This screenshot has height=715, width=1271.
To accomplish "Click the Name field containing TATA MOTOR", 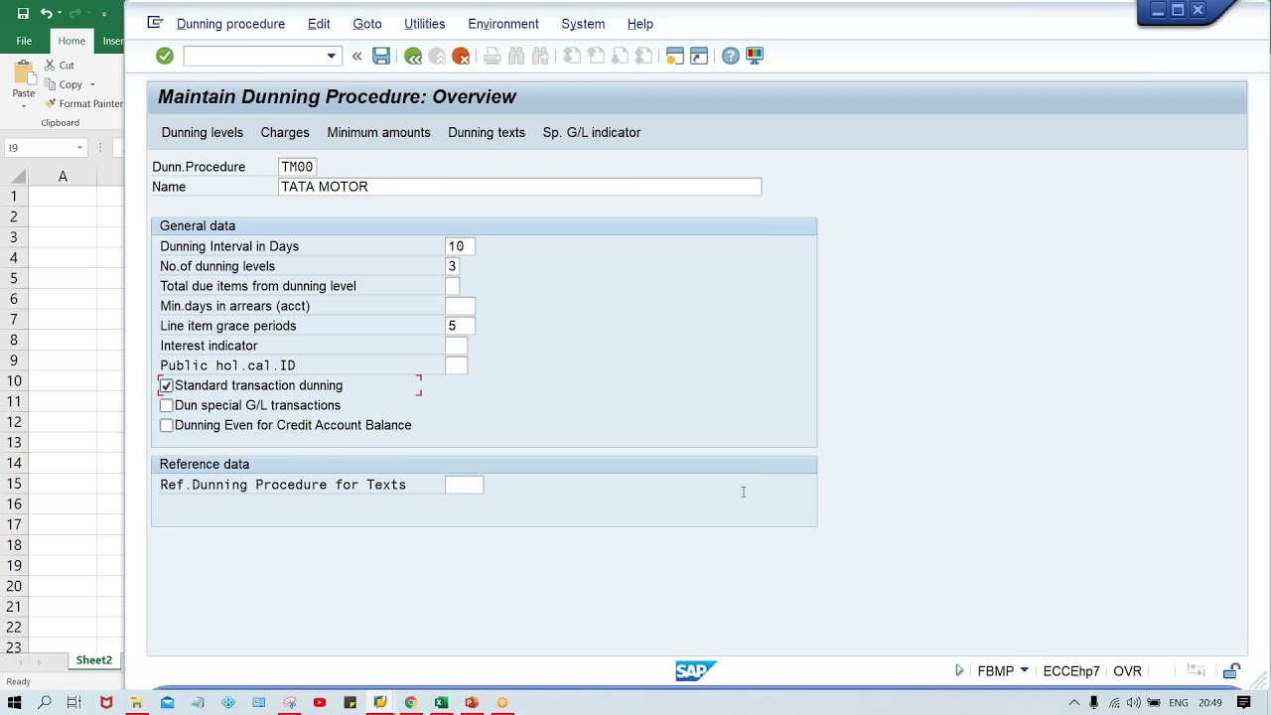I will (520, 187).
